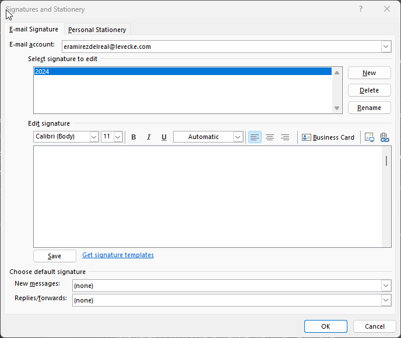Click the signature list scroll up arrow
This screenshot has width=401, height=338.
[337, 73]
